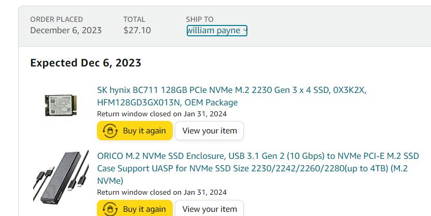The height and width of the screenshot is (216, 431).
Task: Open the william payne ship-to dropdown
Action: (x=217, y=31)
